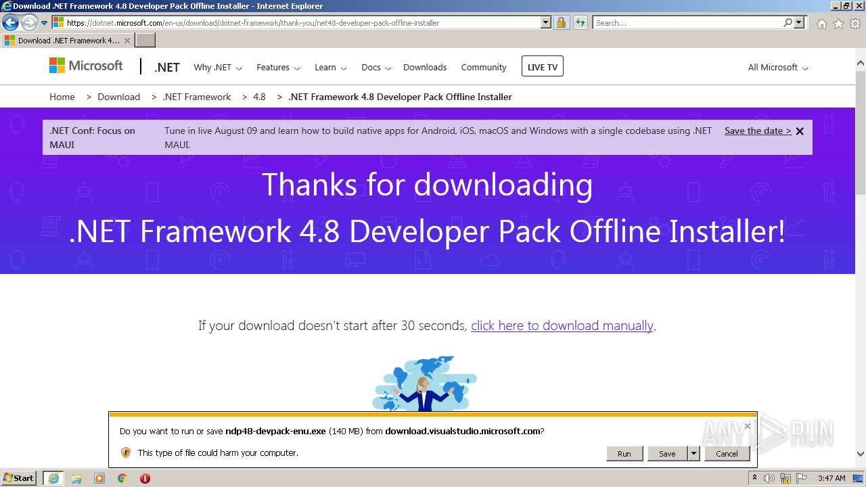This screenshot has width=866, height=487.
Task: Go to Download breadcrumb
Action: 119,97
